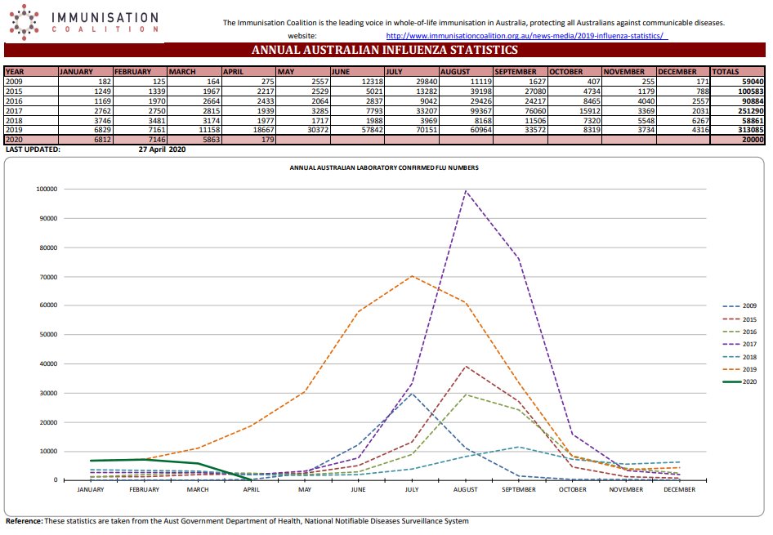
Task: Click the 2015 legend entry
Action: click(740, 319)
